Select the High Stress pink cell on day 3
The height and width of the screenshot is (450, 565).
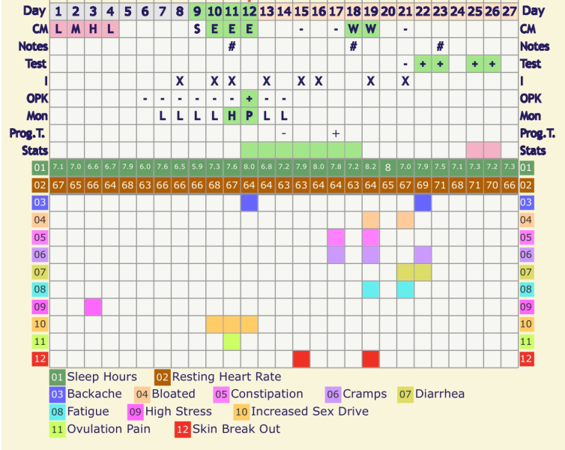(x=93, y=307)
